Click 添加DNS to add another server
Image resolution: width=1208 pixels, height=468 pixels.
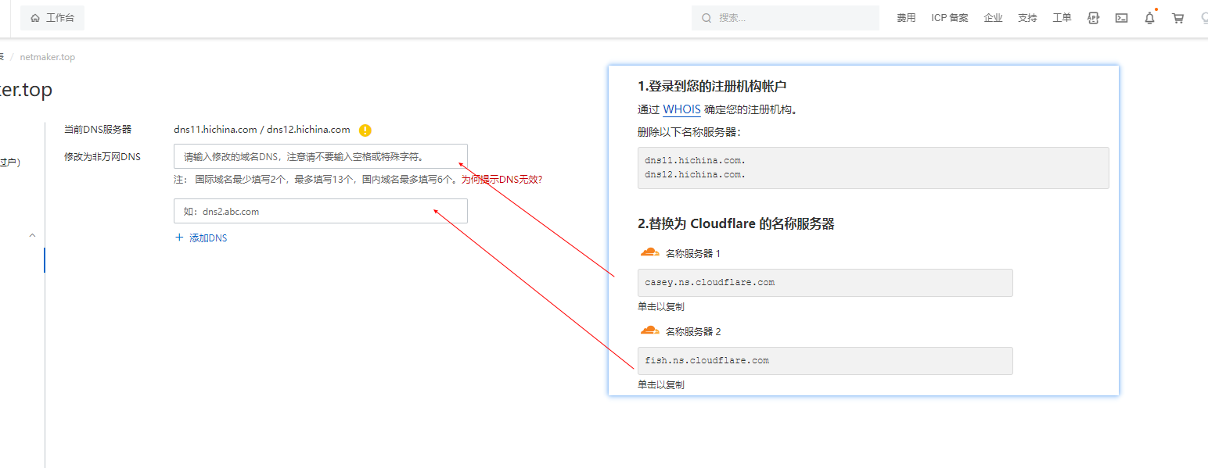tap(201, 238)
